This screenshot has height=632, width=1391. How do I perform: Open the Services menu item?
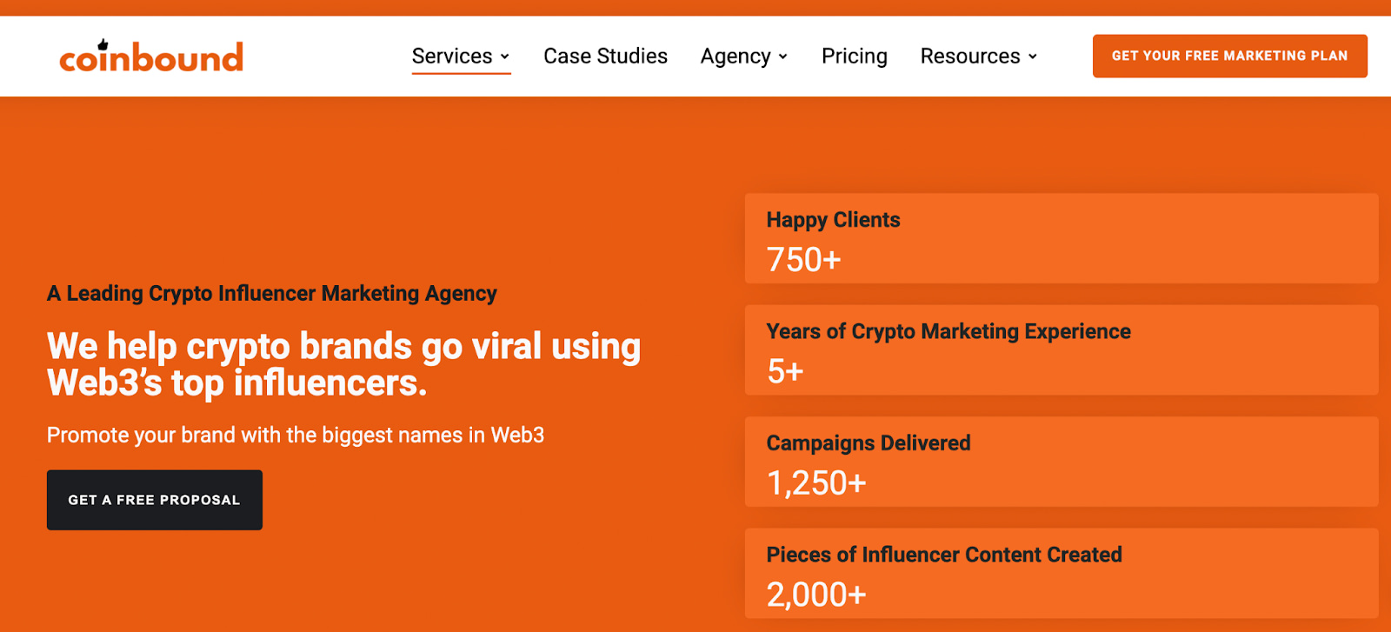point(452,57)
